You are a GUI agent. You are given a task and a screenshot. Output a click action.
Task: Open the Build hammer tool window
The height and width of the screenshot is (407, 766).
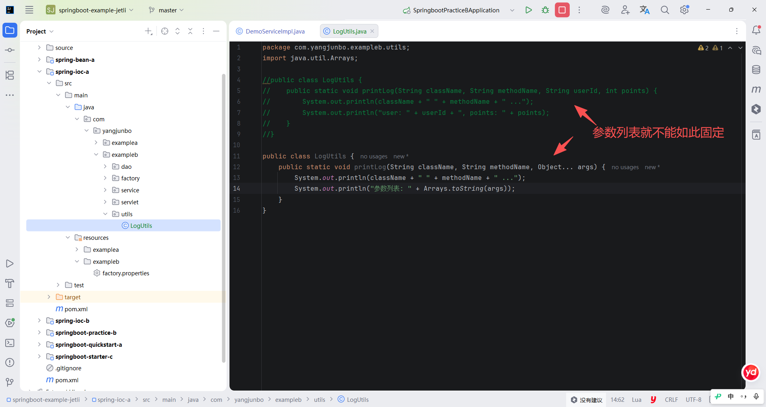click(x=10, y=284)
